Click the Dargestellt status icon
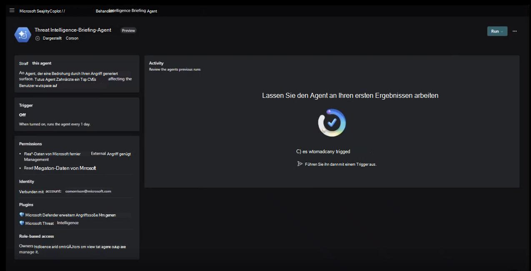 (37, 38)
